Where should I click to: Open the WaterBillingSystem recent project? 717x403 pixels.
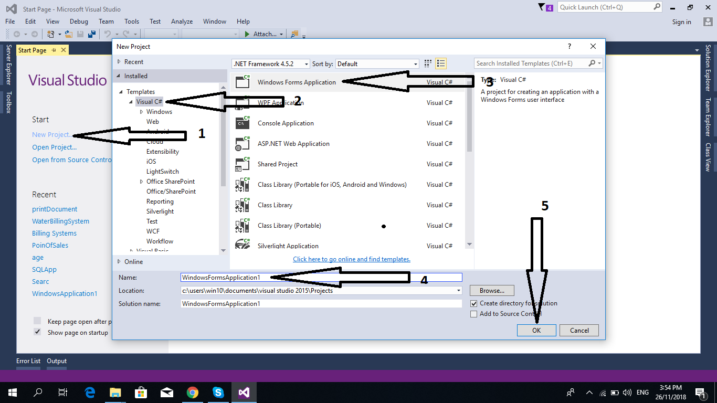tap(60, 221)
